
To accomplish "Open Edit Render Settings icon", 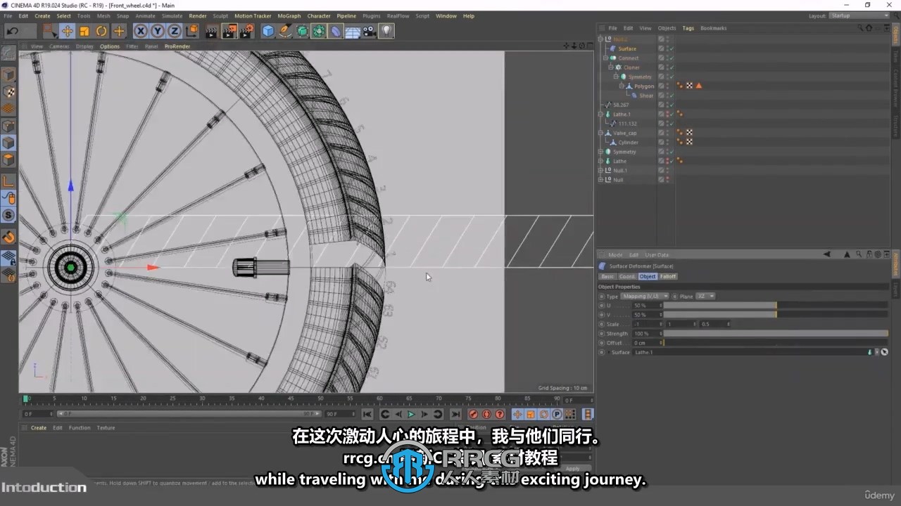I will 246,31.
